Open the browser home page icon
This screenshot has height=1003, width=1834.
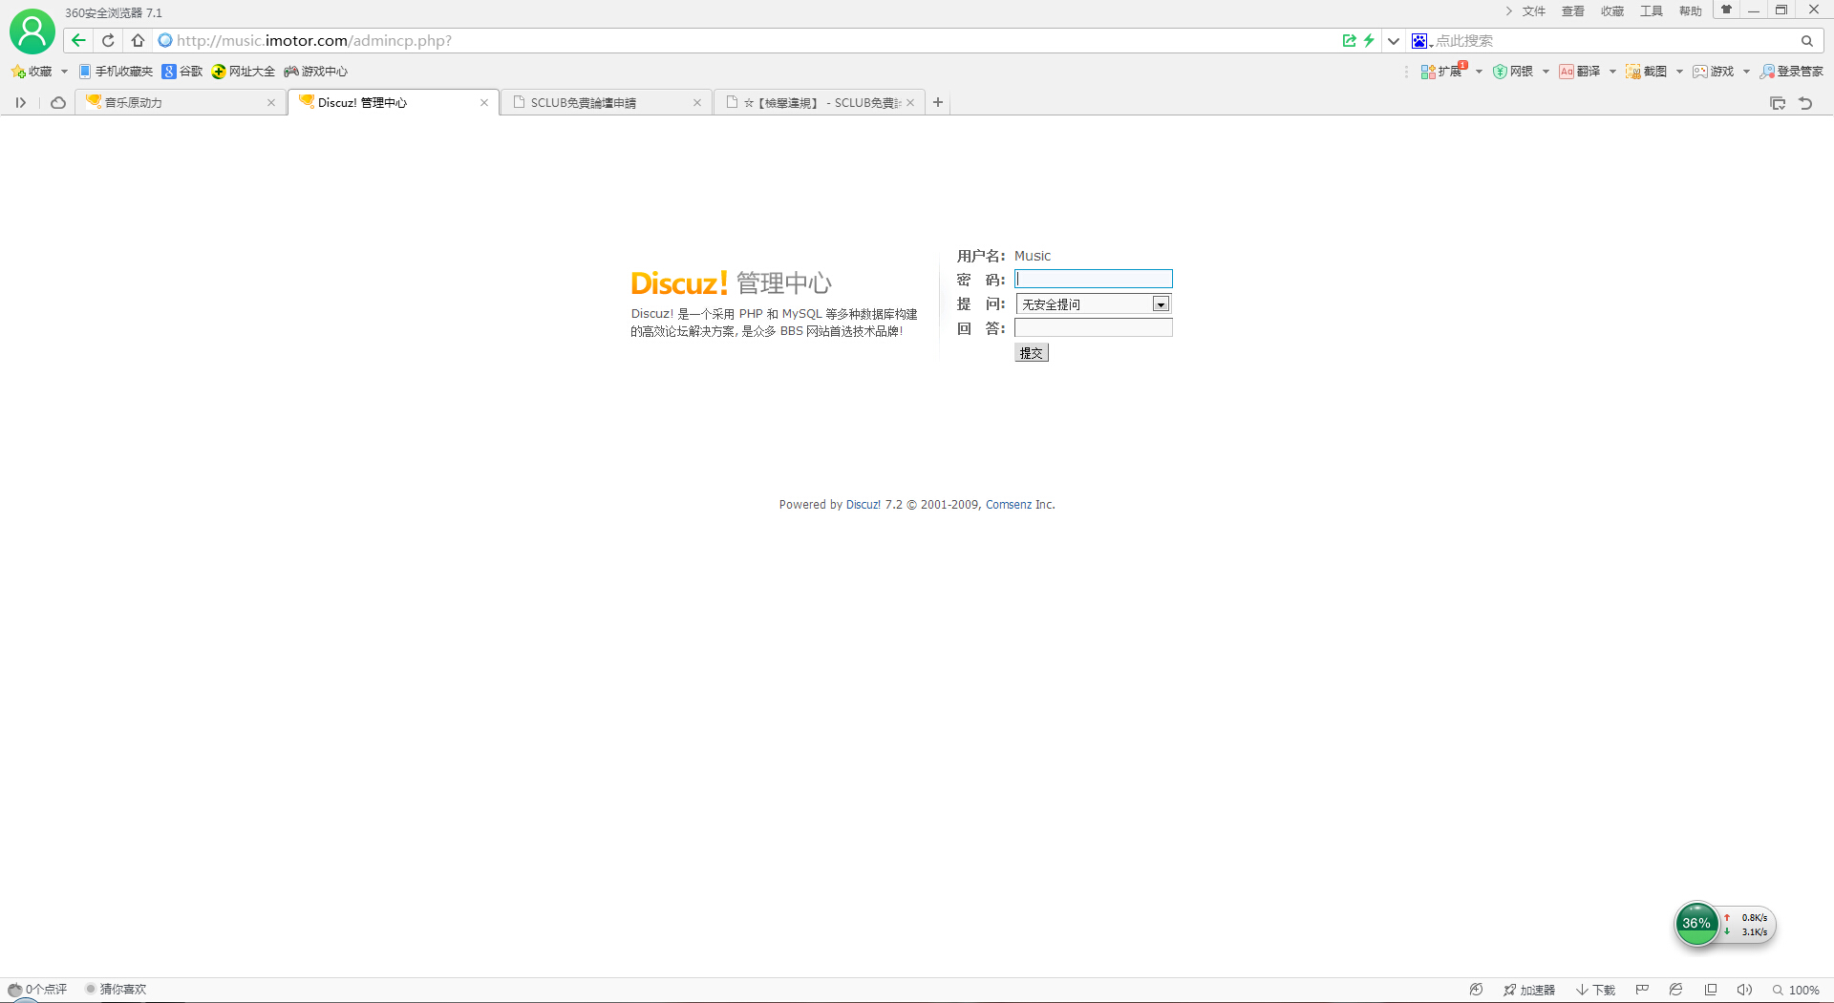[138, 40]
